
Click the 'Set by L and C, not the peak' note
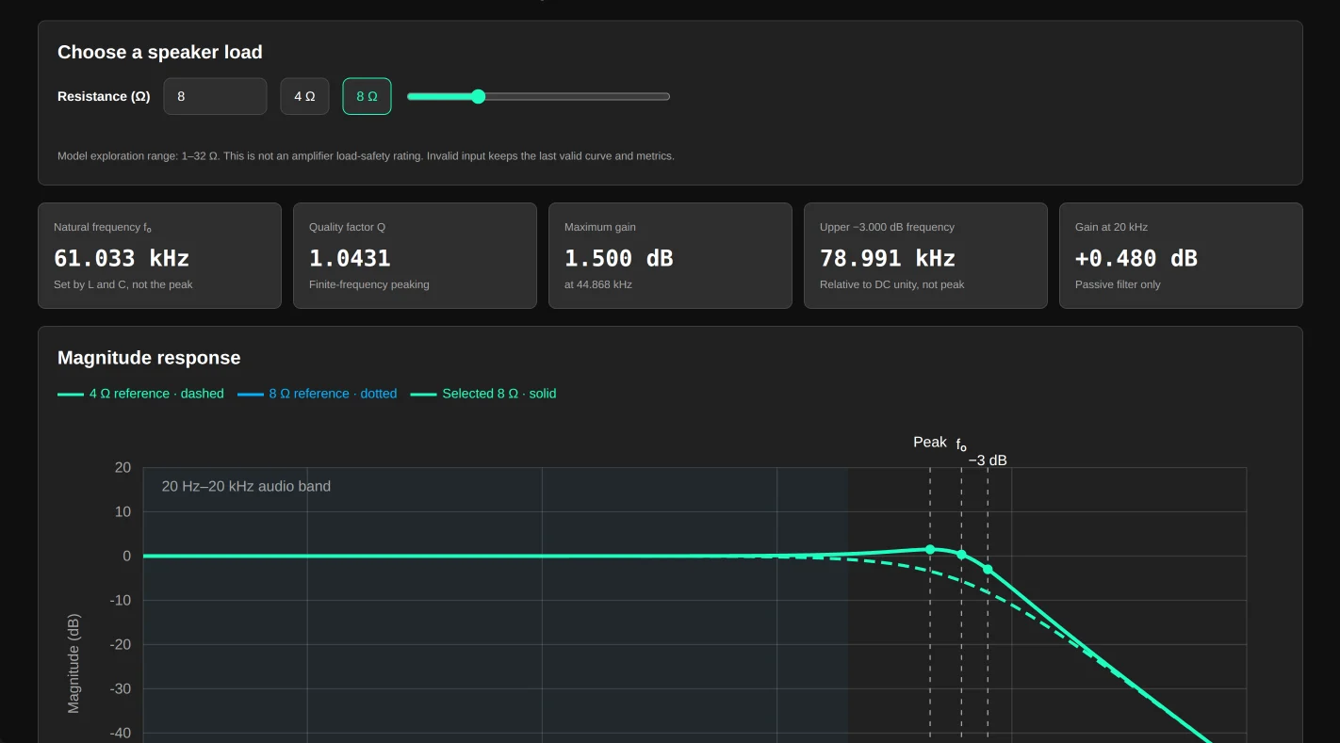(x=123, y=284)
